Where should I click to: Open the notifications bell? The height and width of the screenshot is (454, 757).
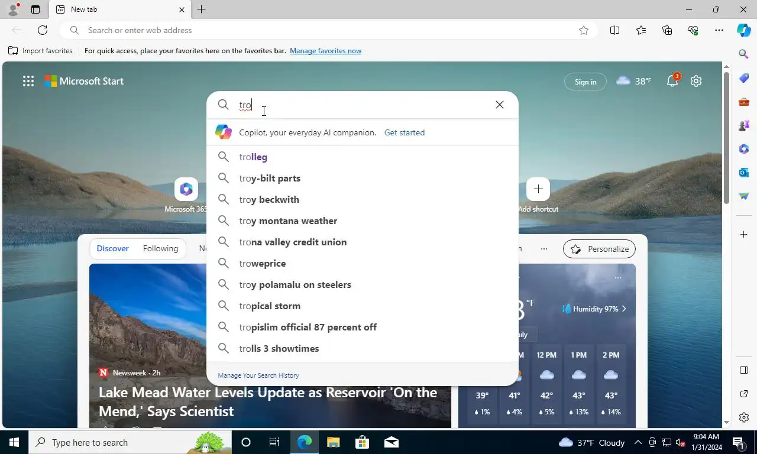click(x=672, y=81)
